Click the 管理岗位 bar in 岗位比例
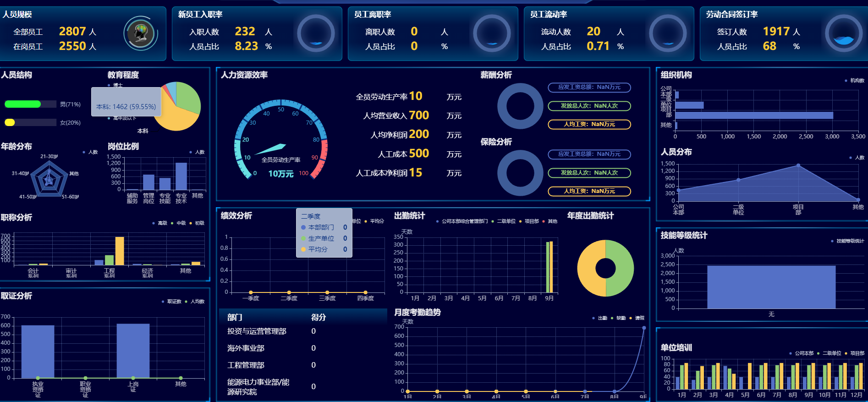The image size is (868, 402). pyautogui.click(x=148, y=182)
